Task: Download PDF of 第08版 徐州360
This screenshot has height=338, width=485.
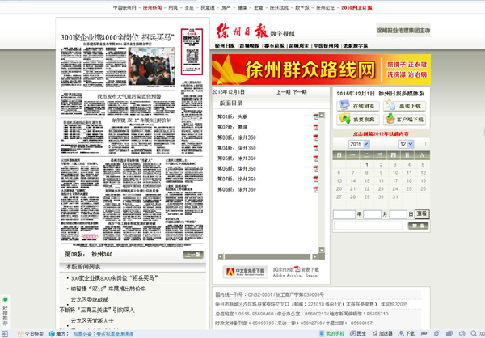Action: coord(316,188)
